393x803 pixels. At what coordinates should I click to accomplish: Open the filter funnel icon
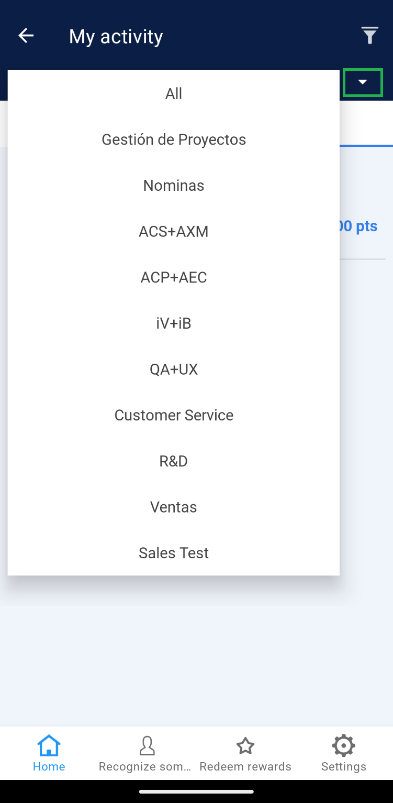(369, 36)
